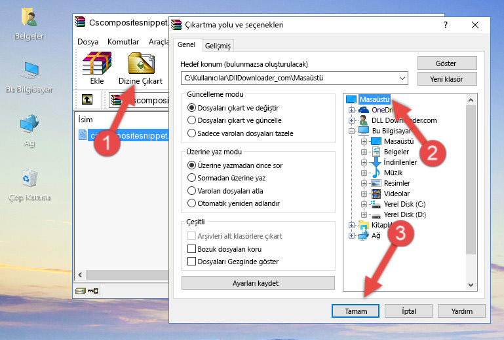Collapse the Bu Bilgisayar tree node
This screenshot has height=340, width=504.
351,131
